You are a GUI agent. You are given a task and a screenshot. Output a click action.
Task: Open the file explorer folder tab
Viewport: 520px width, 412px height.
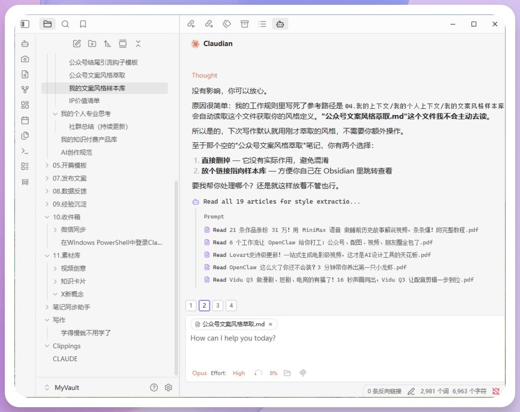click(48, 24)
